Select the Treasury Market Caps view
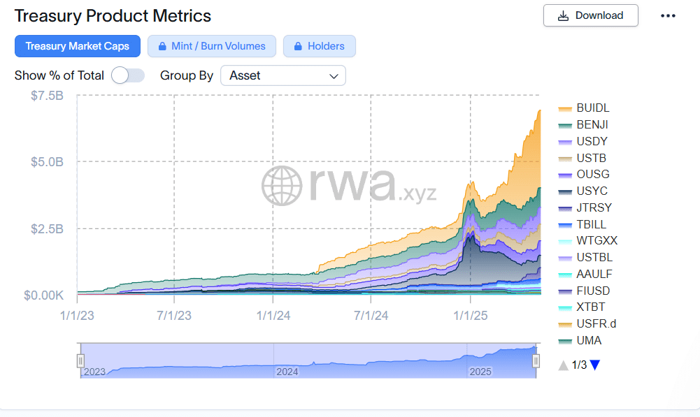This screenshot has width=700, height=417. [78, 46]
